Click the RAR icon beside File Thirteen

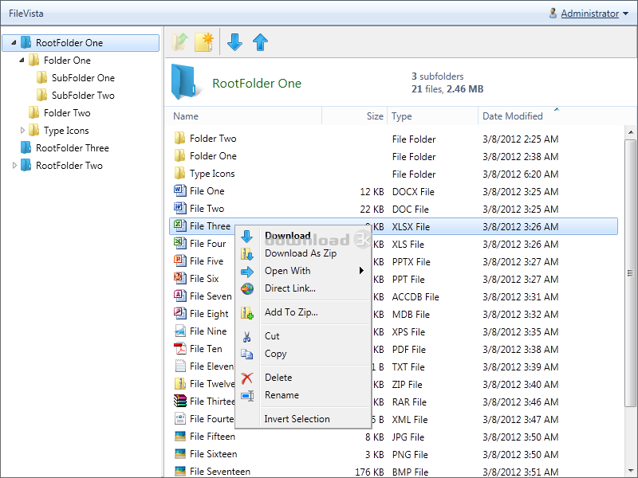[180, 401]
